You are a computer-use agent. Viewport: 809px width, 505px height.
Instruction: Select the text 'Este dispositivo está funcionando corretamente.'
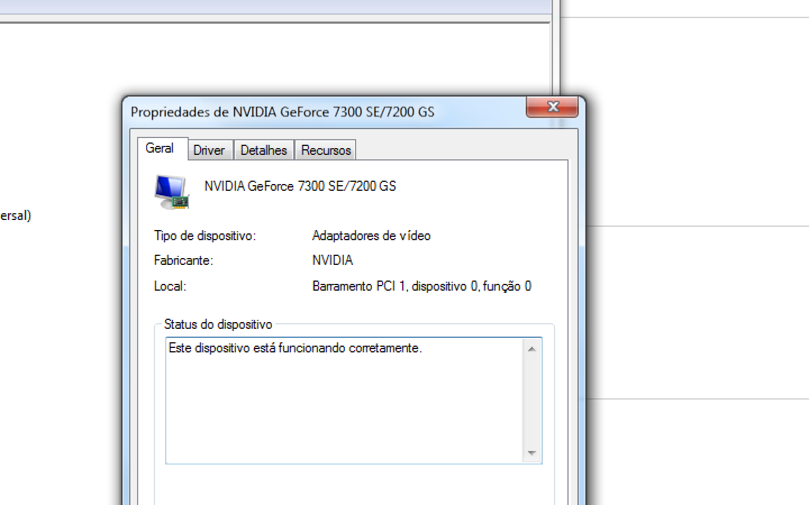tap(295, 348)
